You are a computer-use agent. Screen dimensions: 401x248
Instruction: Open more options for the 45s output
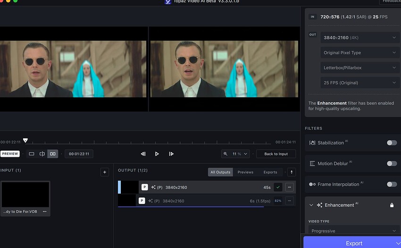289,187
